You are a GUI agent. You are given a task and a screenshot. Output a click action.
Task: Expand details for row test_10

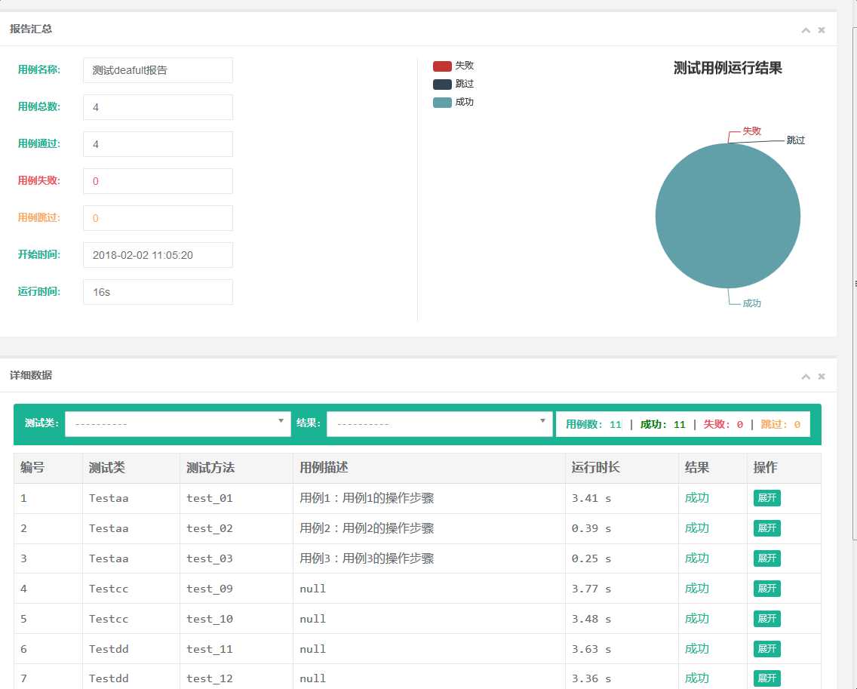(x=766, y=619)
